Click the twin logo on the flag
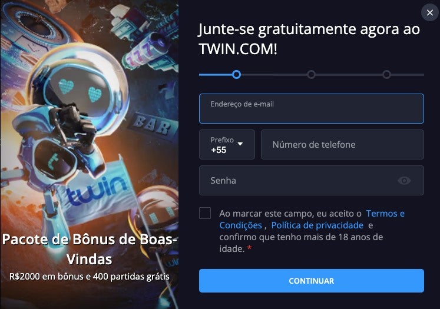440x309 pixels. [x=97, y=189]
